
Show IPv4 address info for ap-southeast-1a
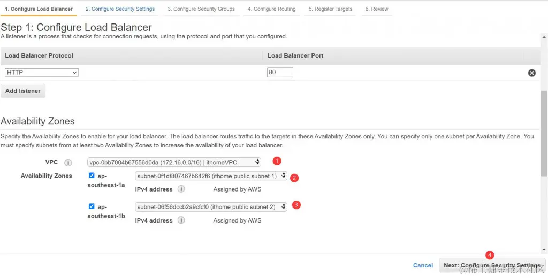pos(181,189)
